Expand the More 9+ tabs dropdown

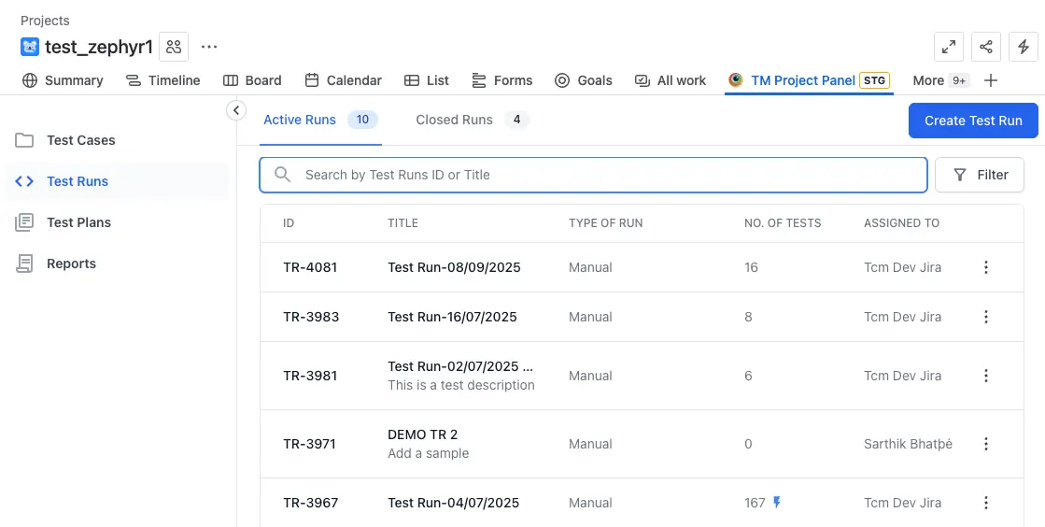pyautogui.click(x=940, y=80)
